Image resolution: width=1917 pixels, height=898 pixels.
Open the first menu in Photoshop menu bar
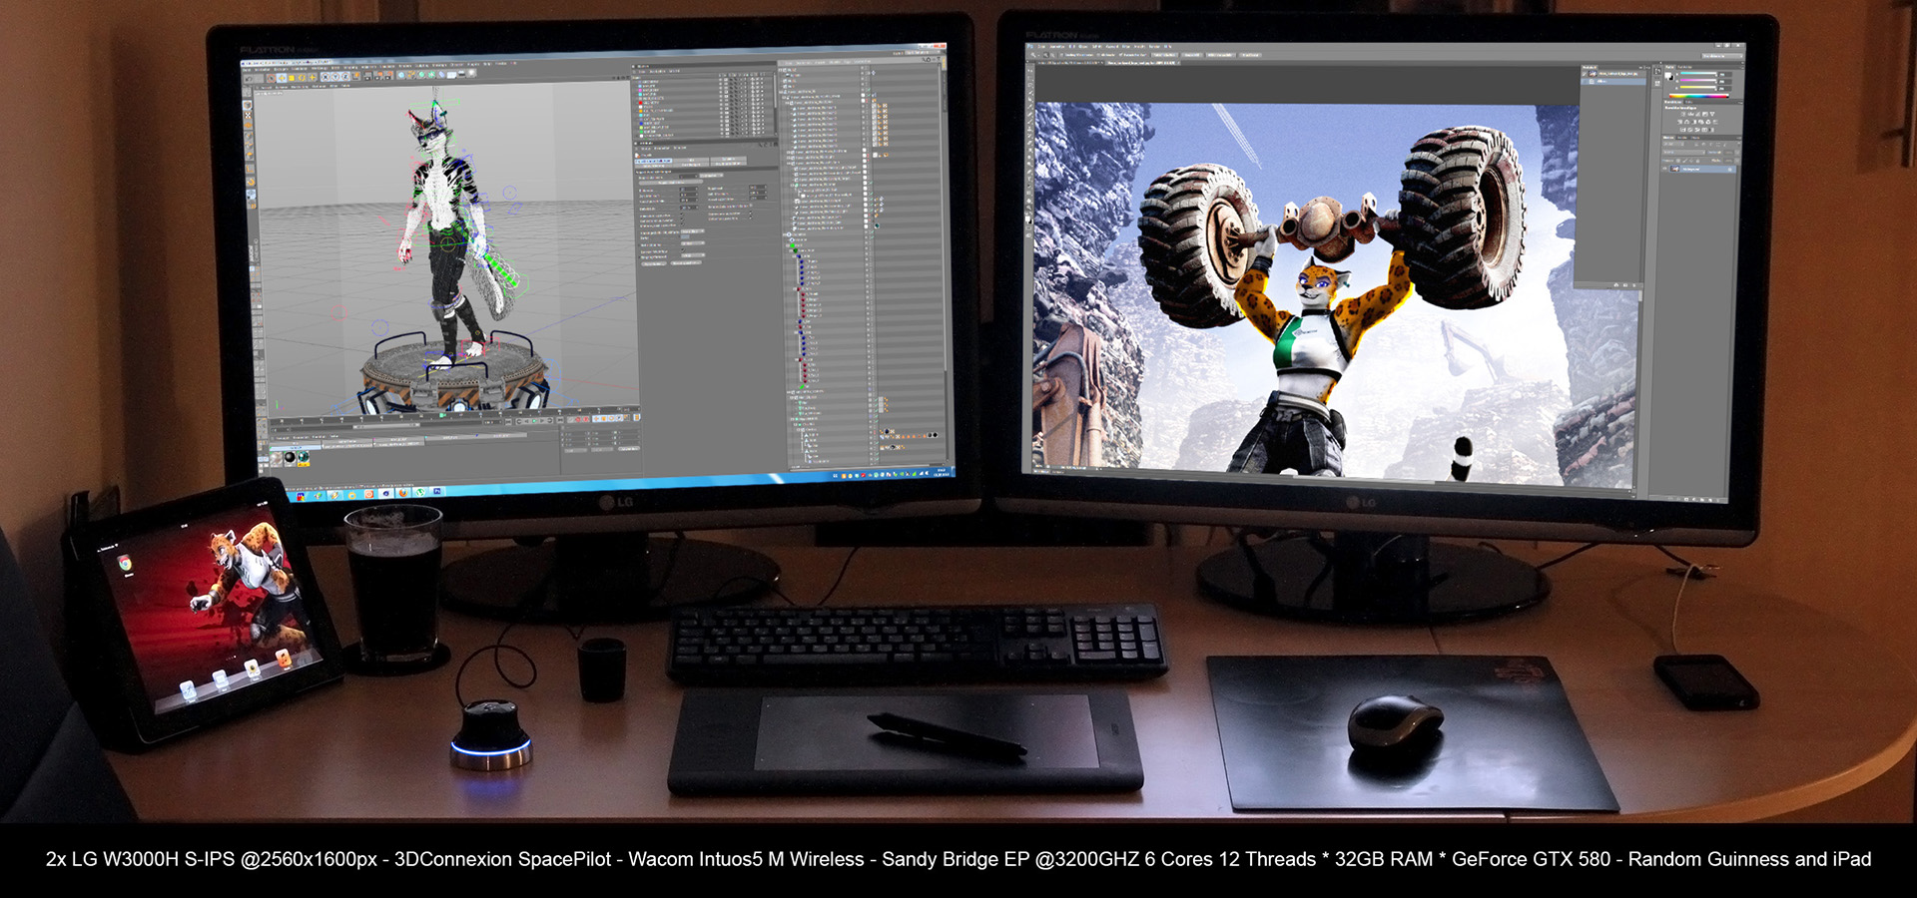(x=1041, y=47)
